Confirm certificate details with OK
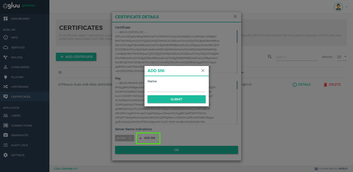 coord(176,150)
